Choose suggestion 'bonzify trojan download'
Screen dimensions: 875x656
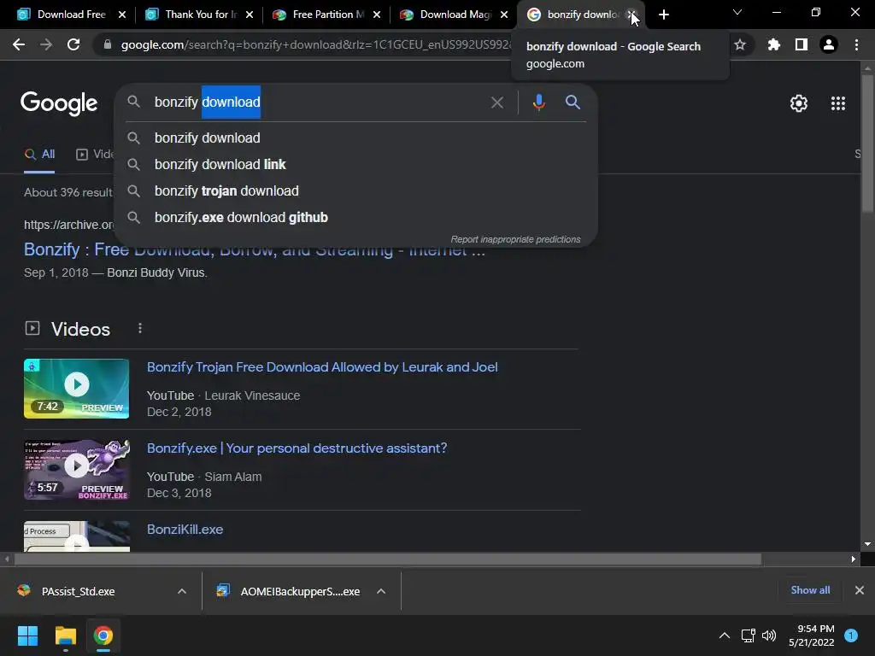355,190
